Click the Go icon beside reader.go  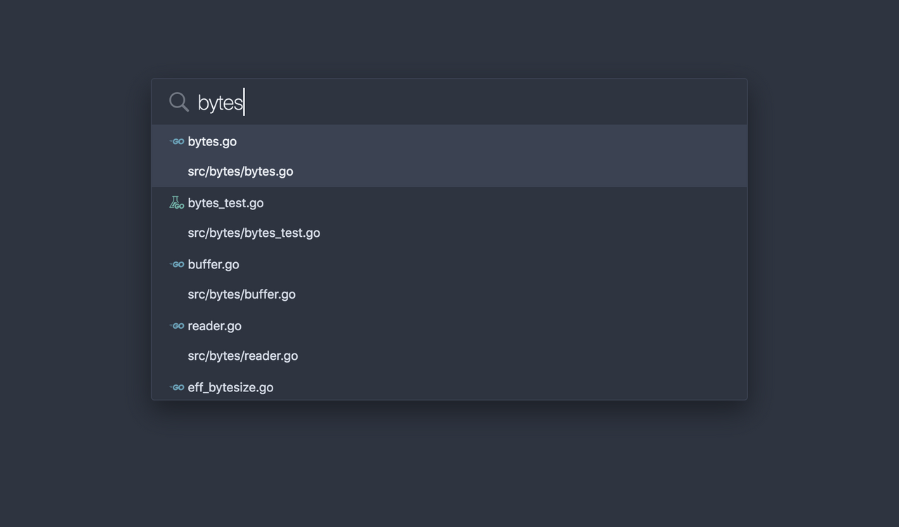(x=177, y=326)
